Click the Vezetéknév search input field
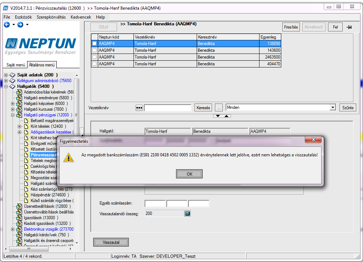The height and width of the screenshot is (262, 363). [168, 108]
